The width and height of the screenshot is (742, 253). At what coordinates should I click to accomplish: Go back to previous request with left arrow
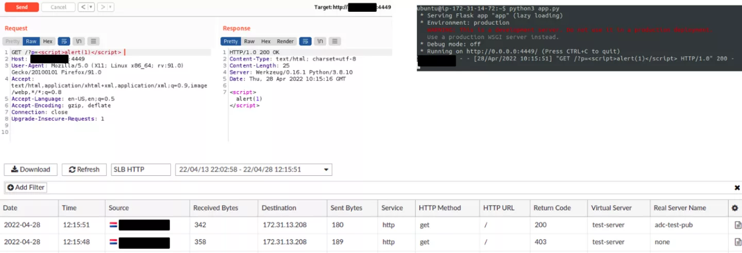[83, 7]
